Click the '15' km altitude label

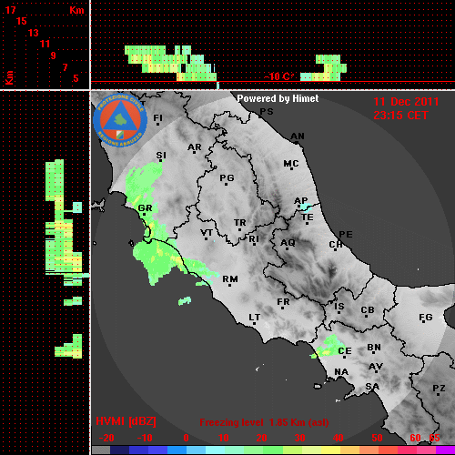point(22,21)
